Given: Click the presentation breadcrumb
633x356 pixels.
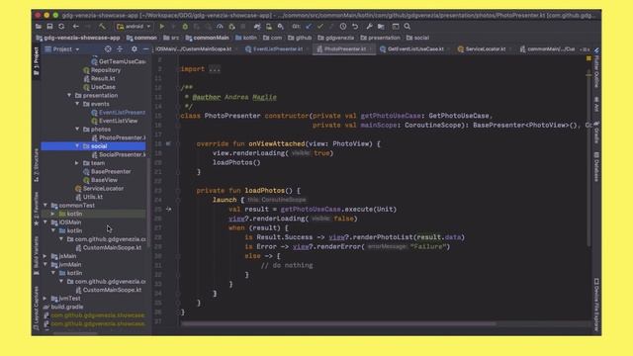Looking at the screenshot, I should coord(380,38).
